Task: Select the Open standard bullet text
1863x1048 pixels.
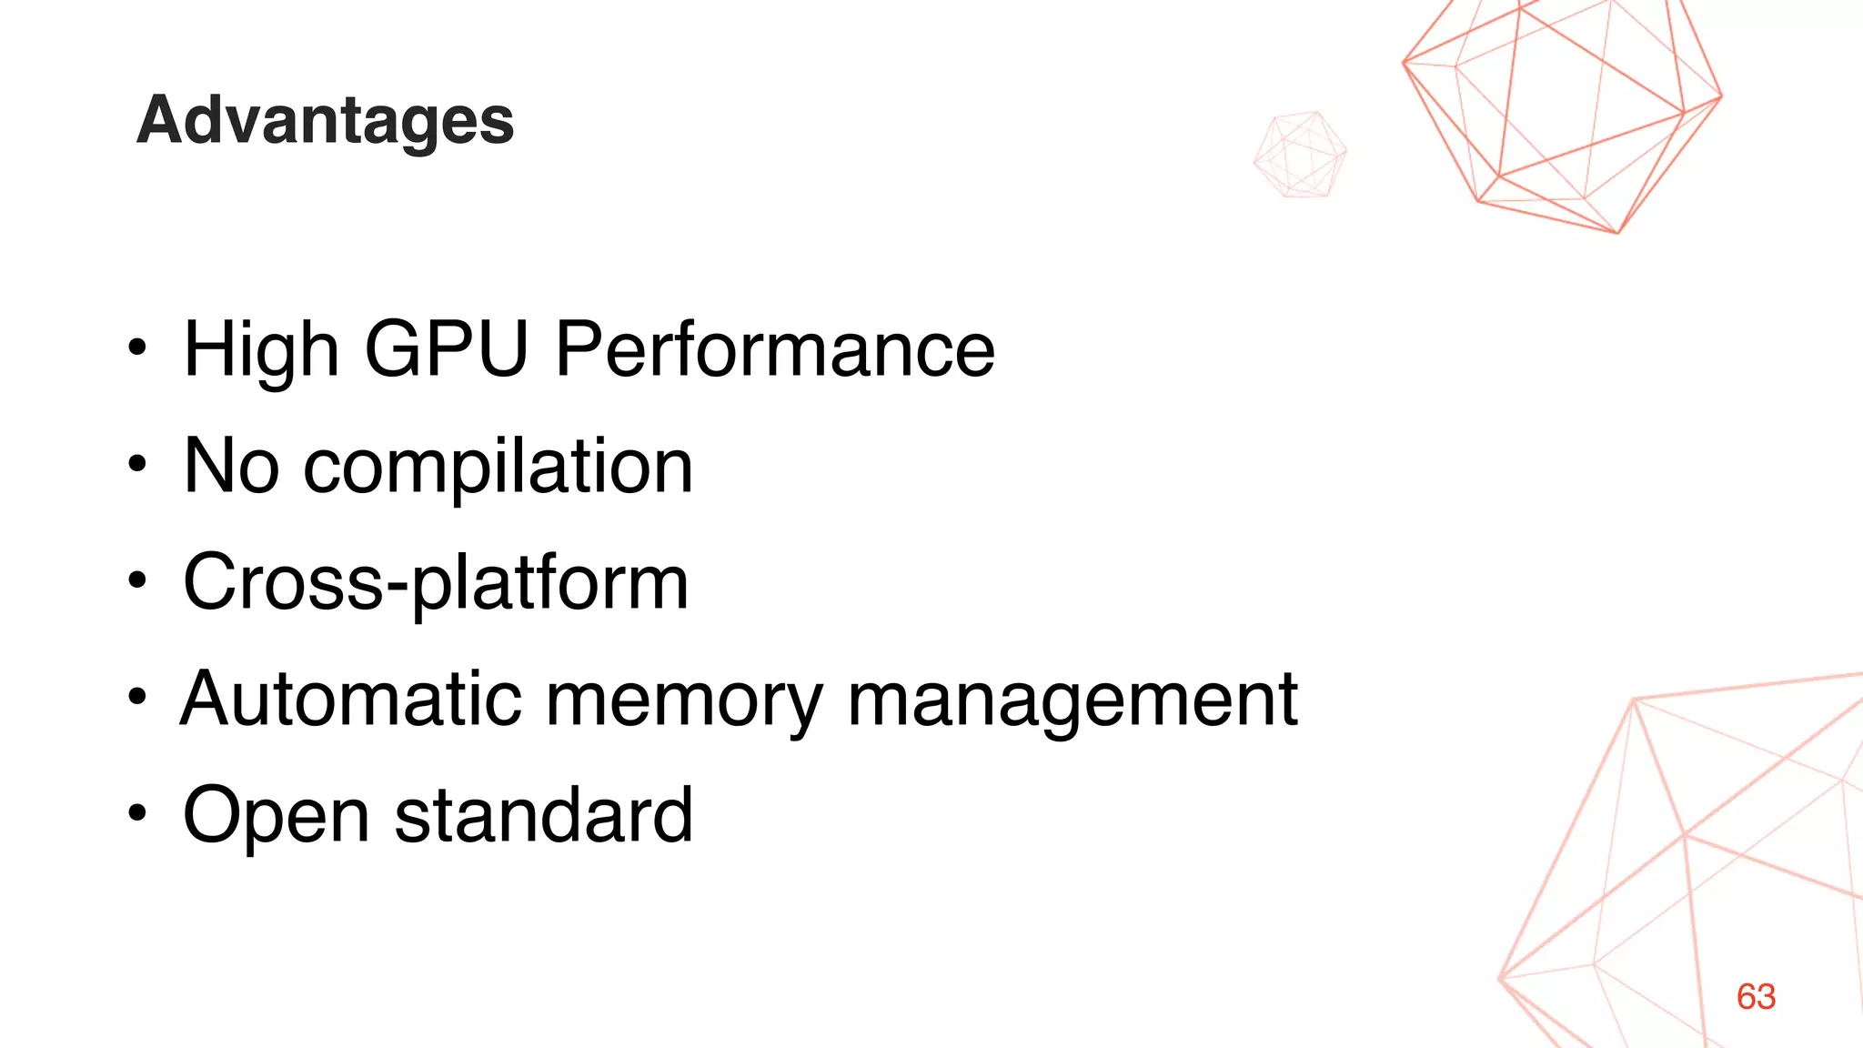Action: pyautogui.click(x=438, y=815)
